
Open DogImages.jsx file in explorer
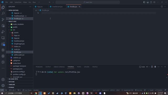19,44
